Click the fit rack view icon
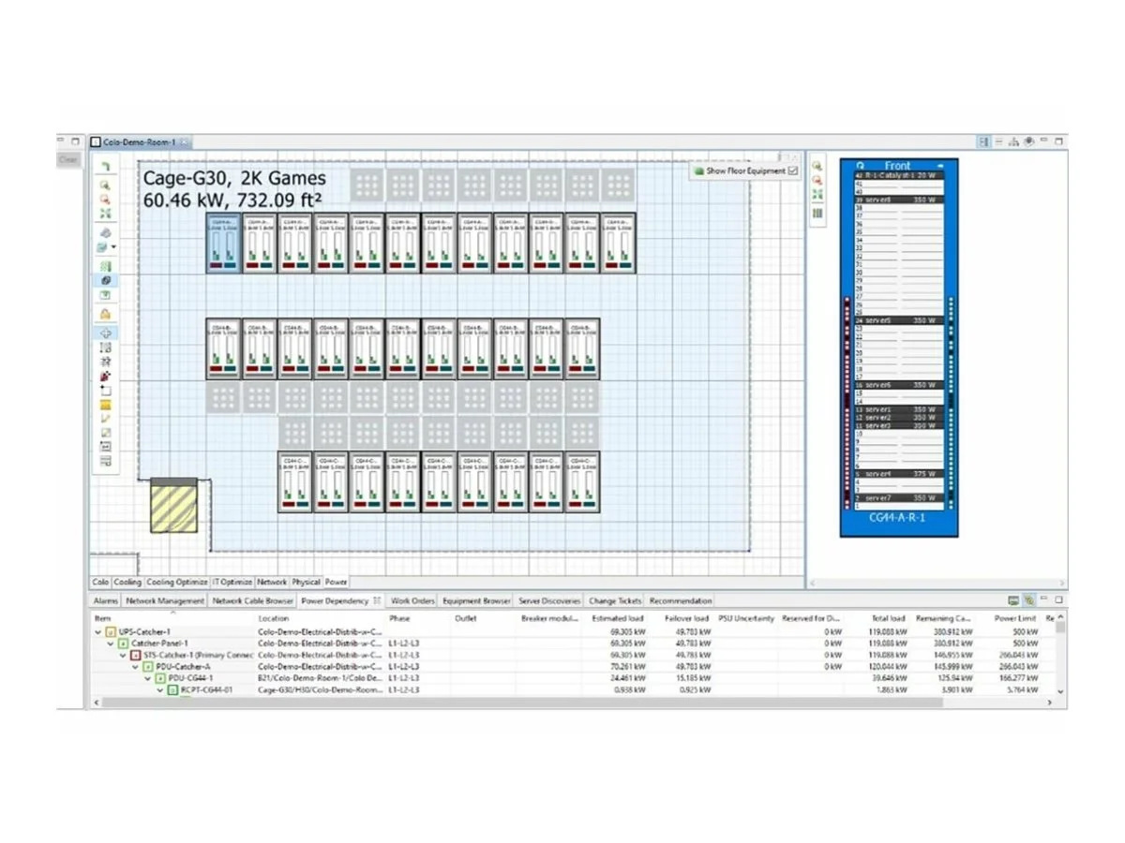 click(816, 194)
